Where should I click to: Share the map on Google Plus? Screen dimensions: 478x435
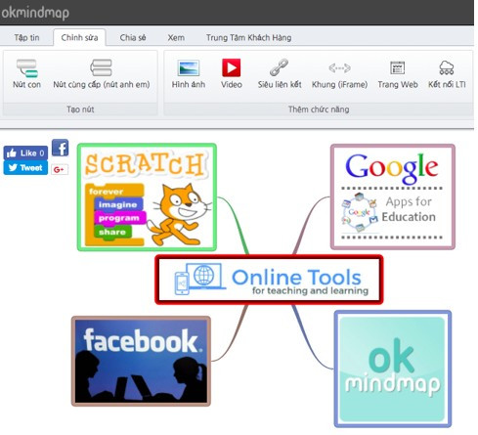pyautogui.click(x=60, y=169)
